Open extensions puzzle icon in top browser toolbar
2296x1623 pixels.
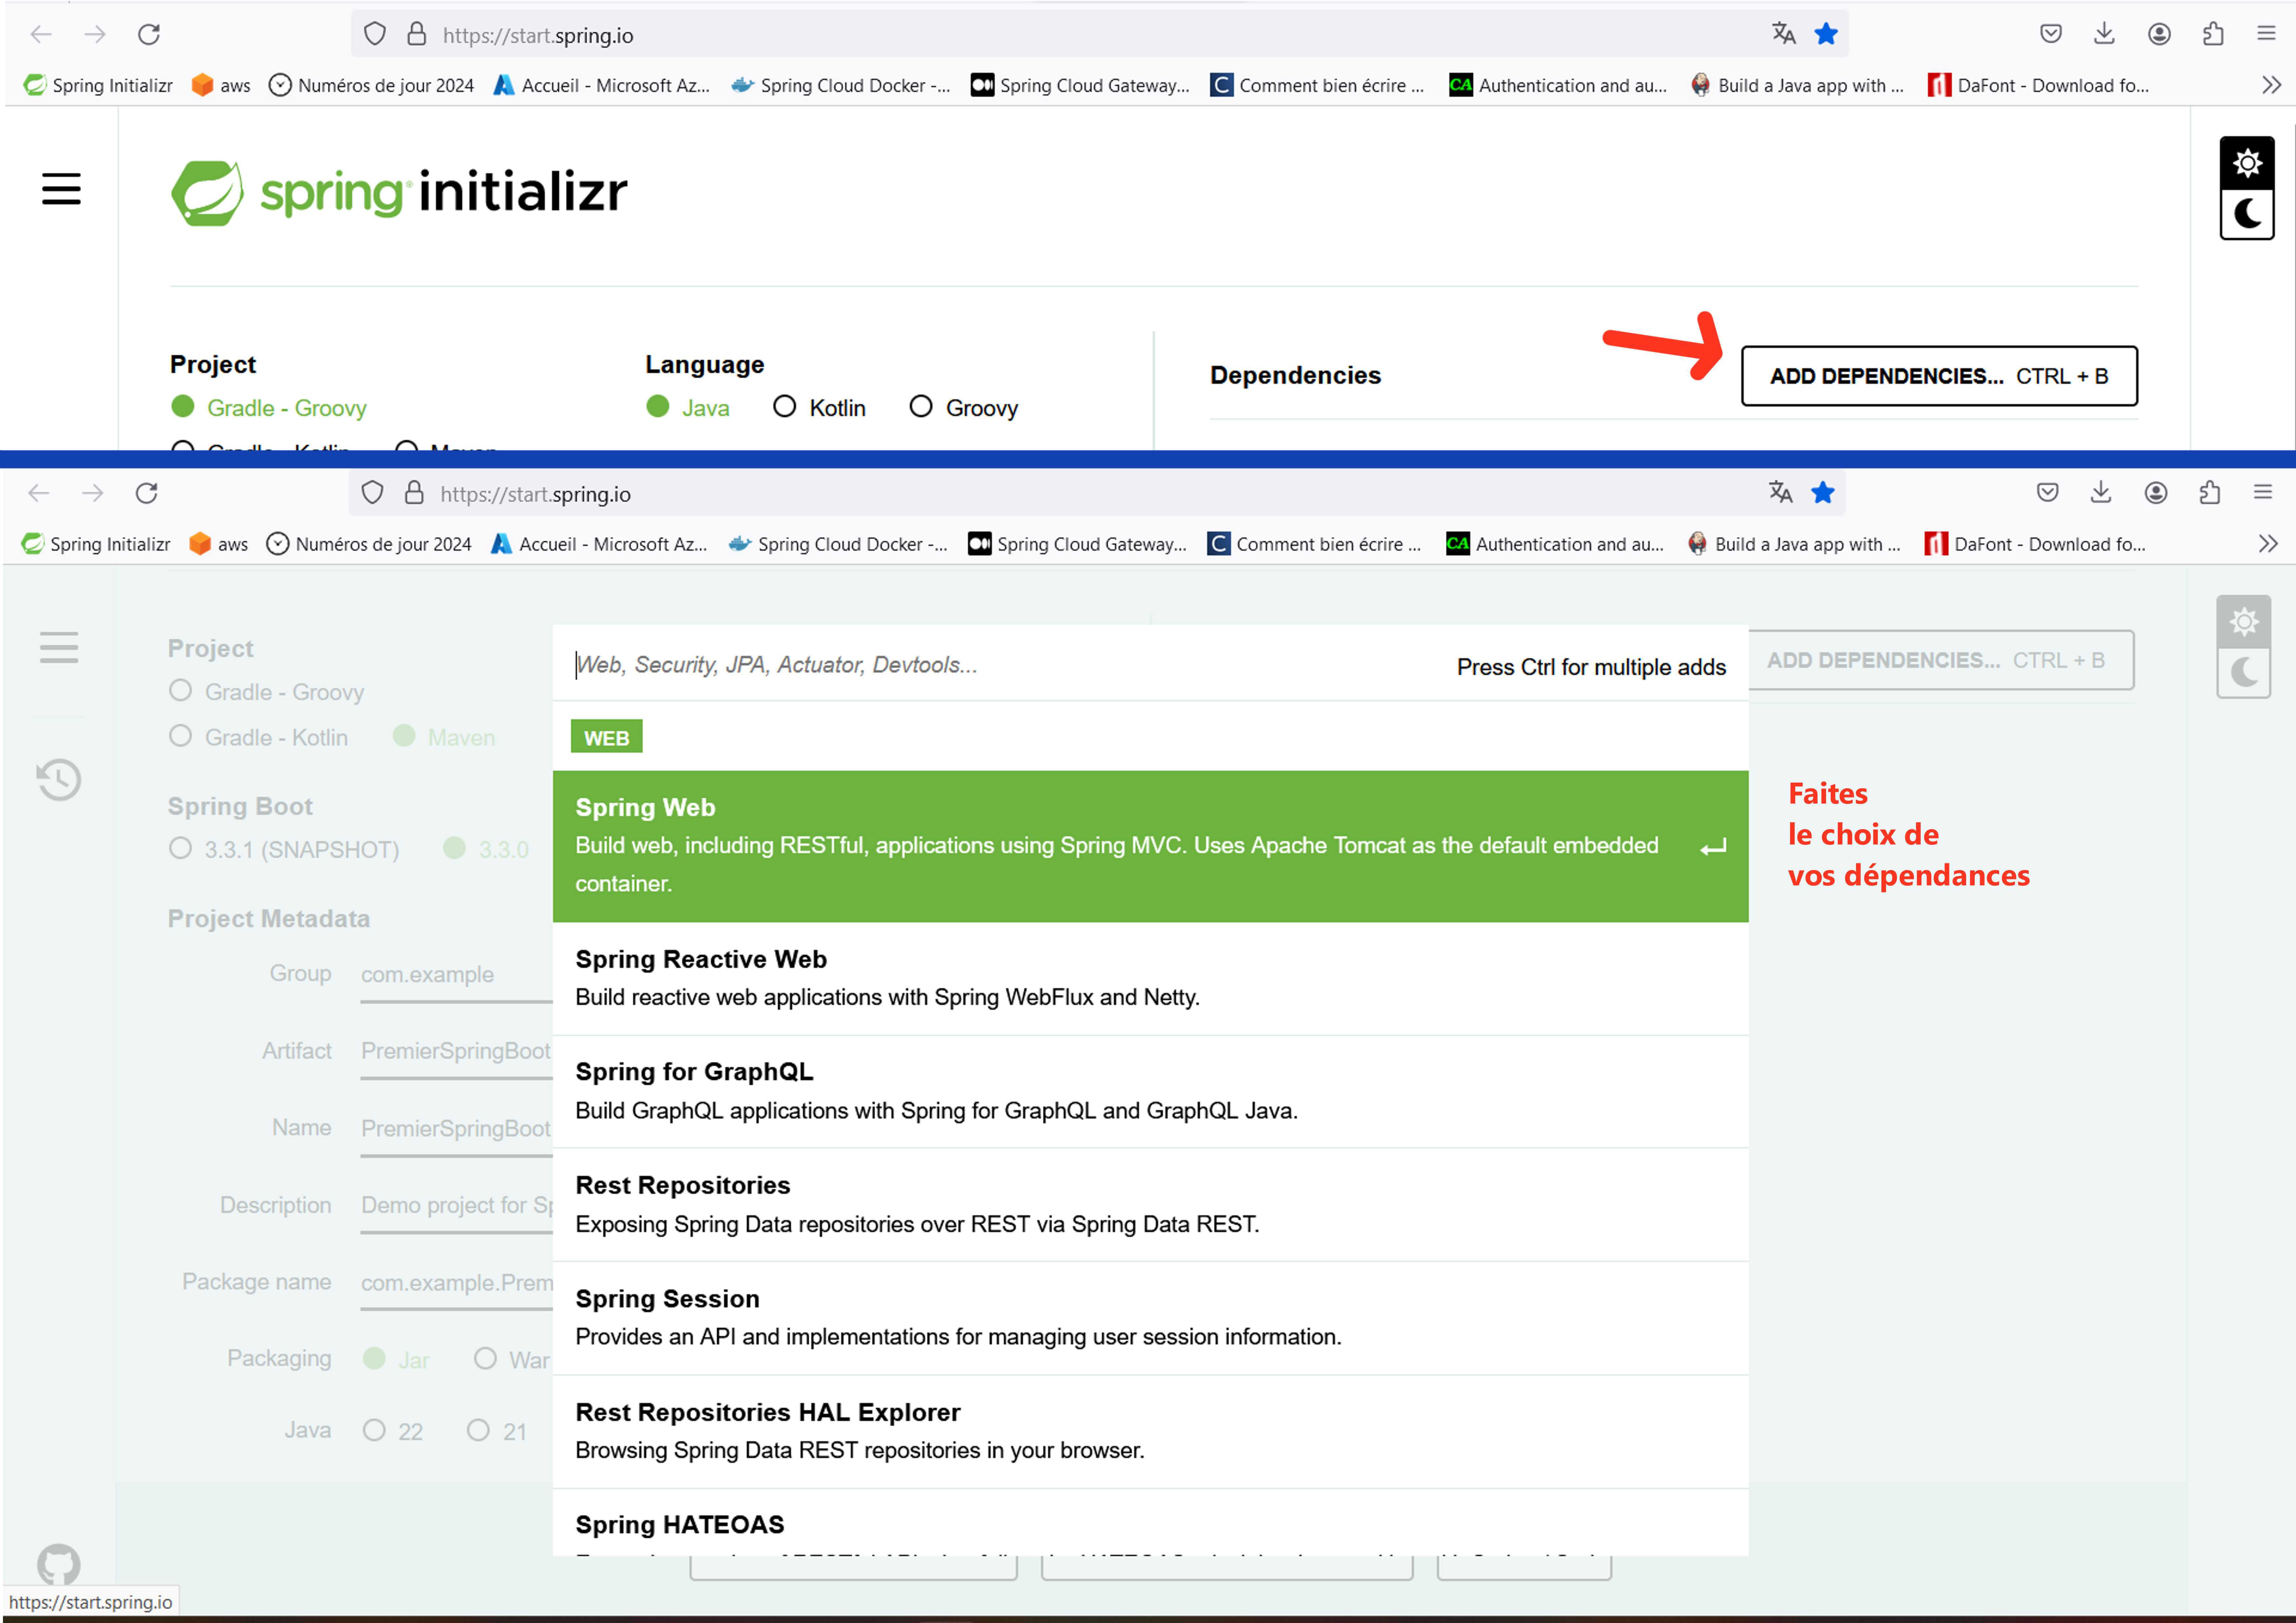point(2213,34)
